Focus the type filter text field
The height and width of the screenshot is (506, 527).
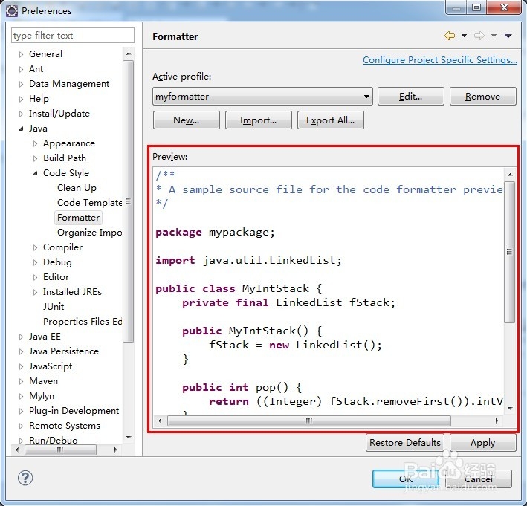(73, 35)
